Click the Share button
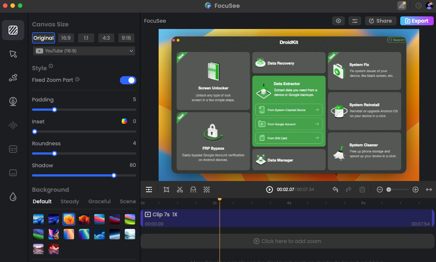The height and width of the screenshot is (262, 436). [381, 21]
